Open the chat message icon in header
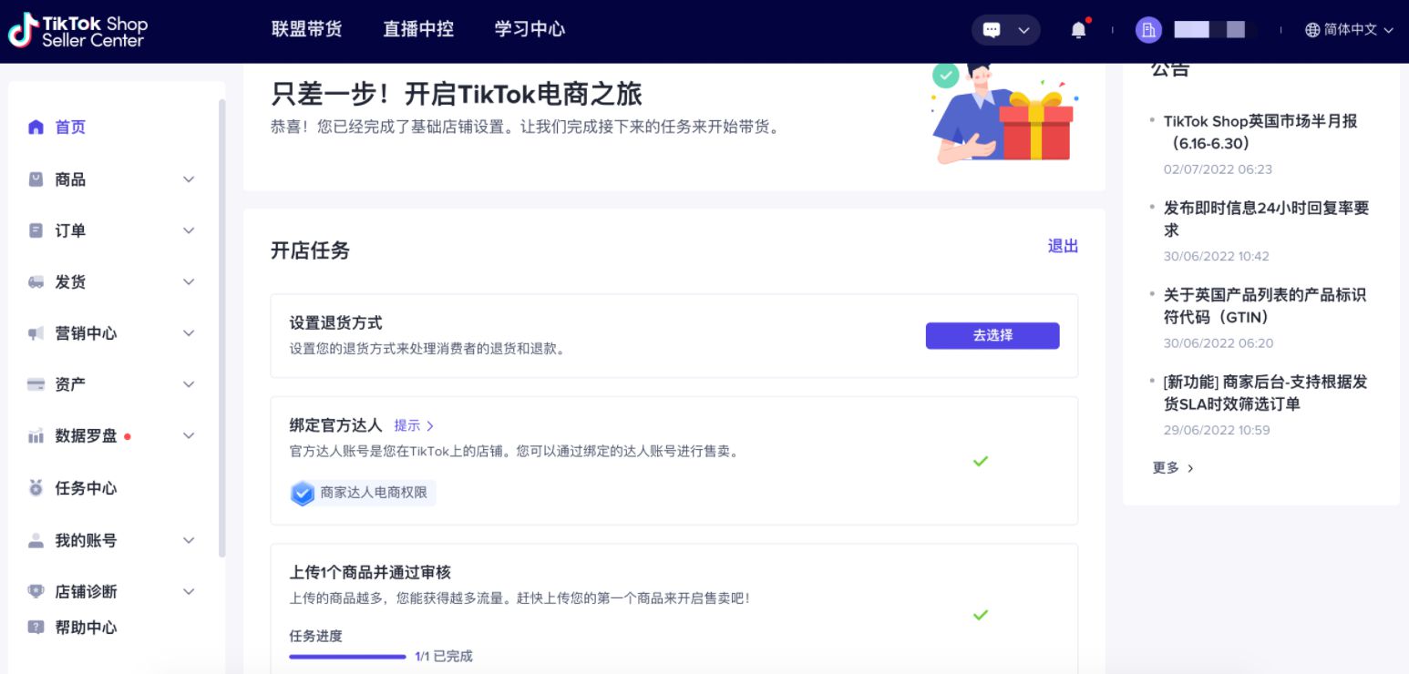The height and width of the screenshot is (674, 1409). [992, 30]
